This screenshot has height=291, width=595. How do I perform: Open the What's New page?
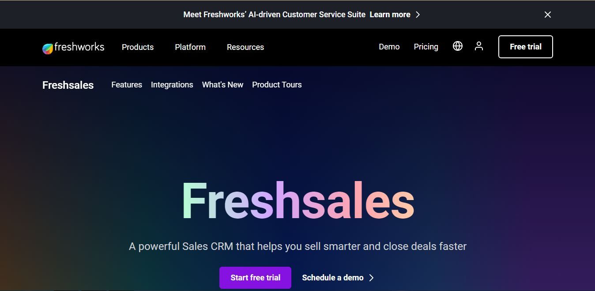[222, 84]
